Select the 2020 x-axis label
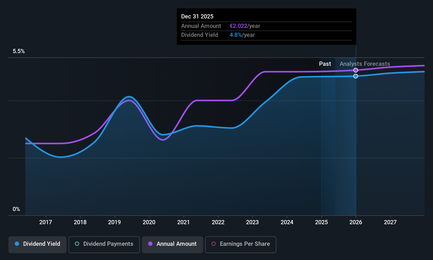433x260 pixels. point(149,222)
